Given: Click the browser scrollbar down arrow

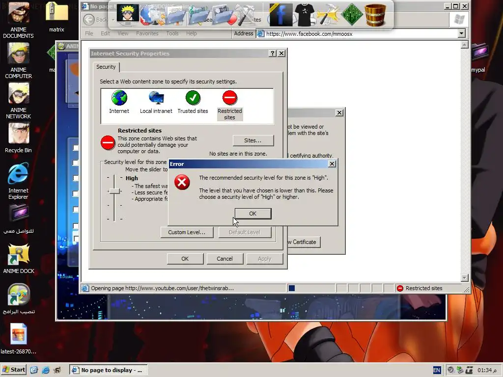Looking at the screenshot, I should pos(464,277).
